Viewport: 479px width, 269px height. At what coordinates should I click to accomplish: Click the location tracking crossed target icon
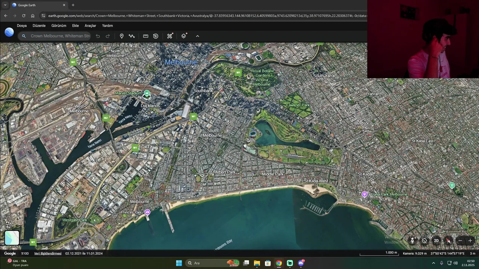(x=424, y=241)
